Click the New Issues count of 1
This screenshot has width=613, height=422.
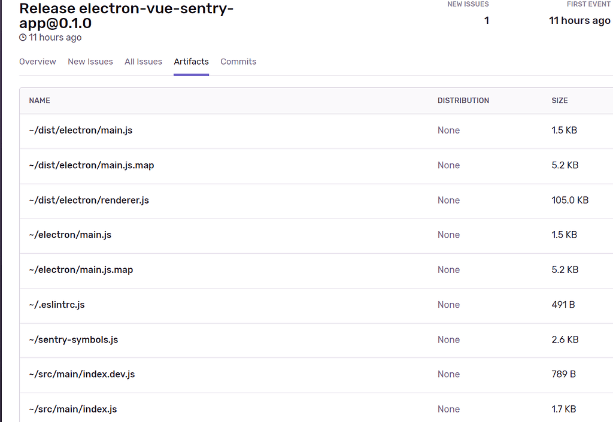pos(486,20)
